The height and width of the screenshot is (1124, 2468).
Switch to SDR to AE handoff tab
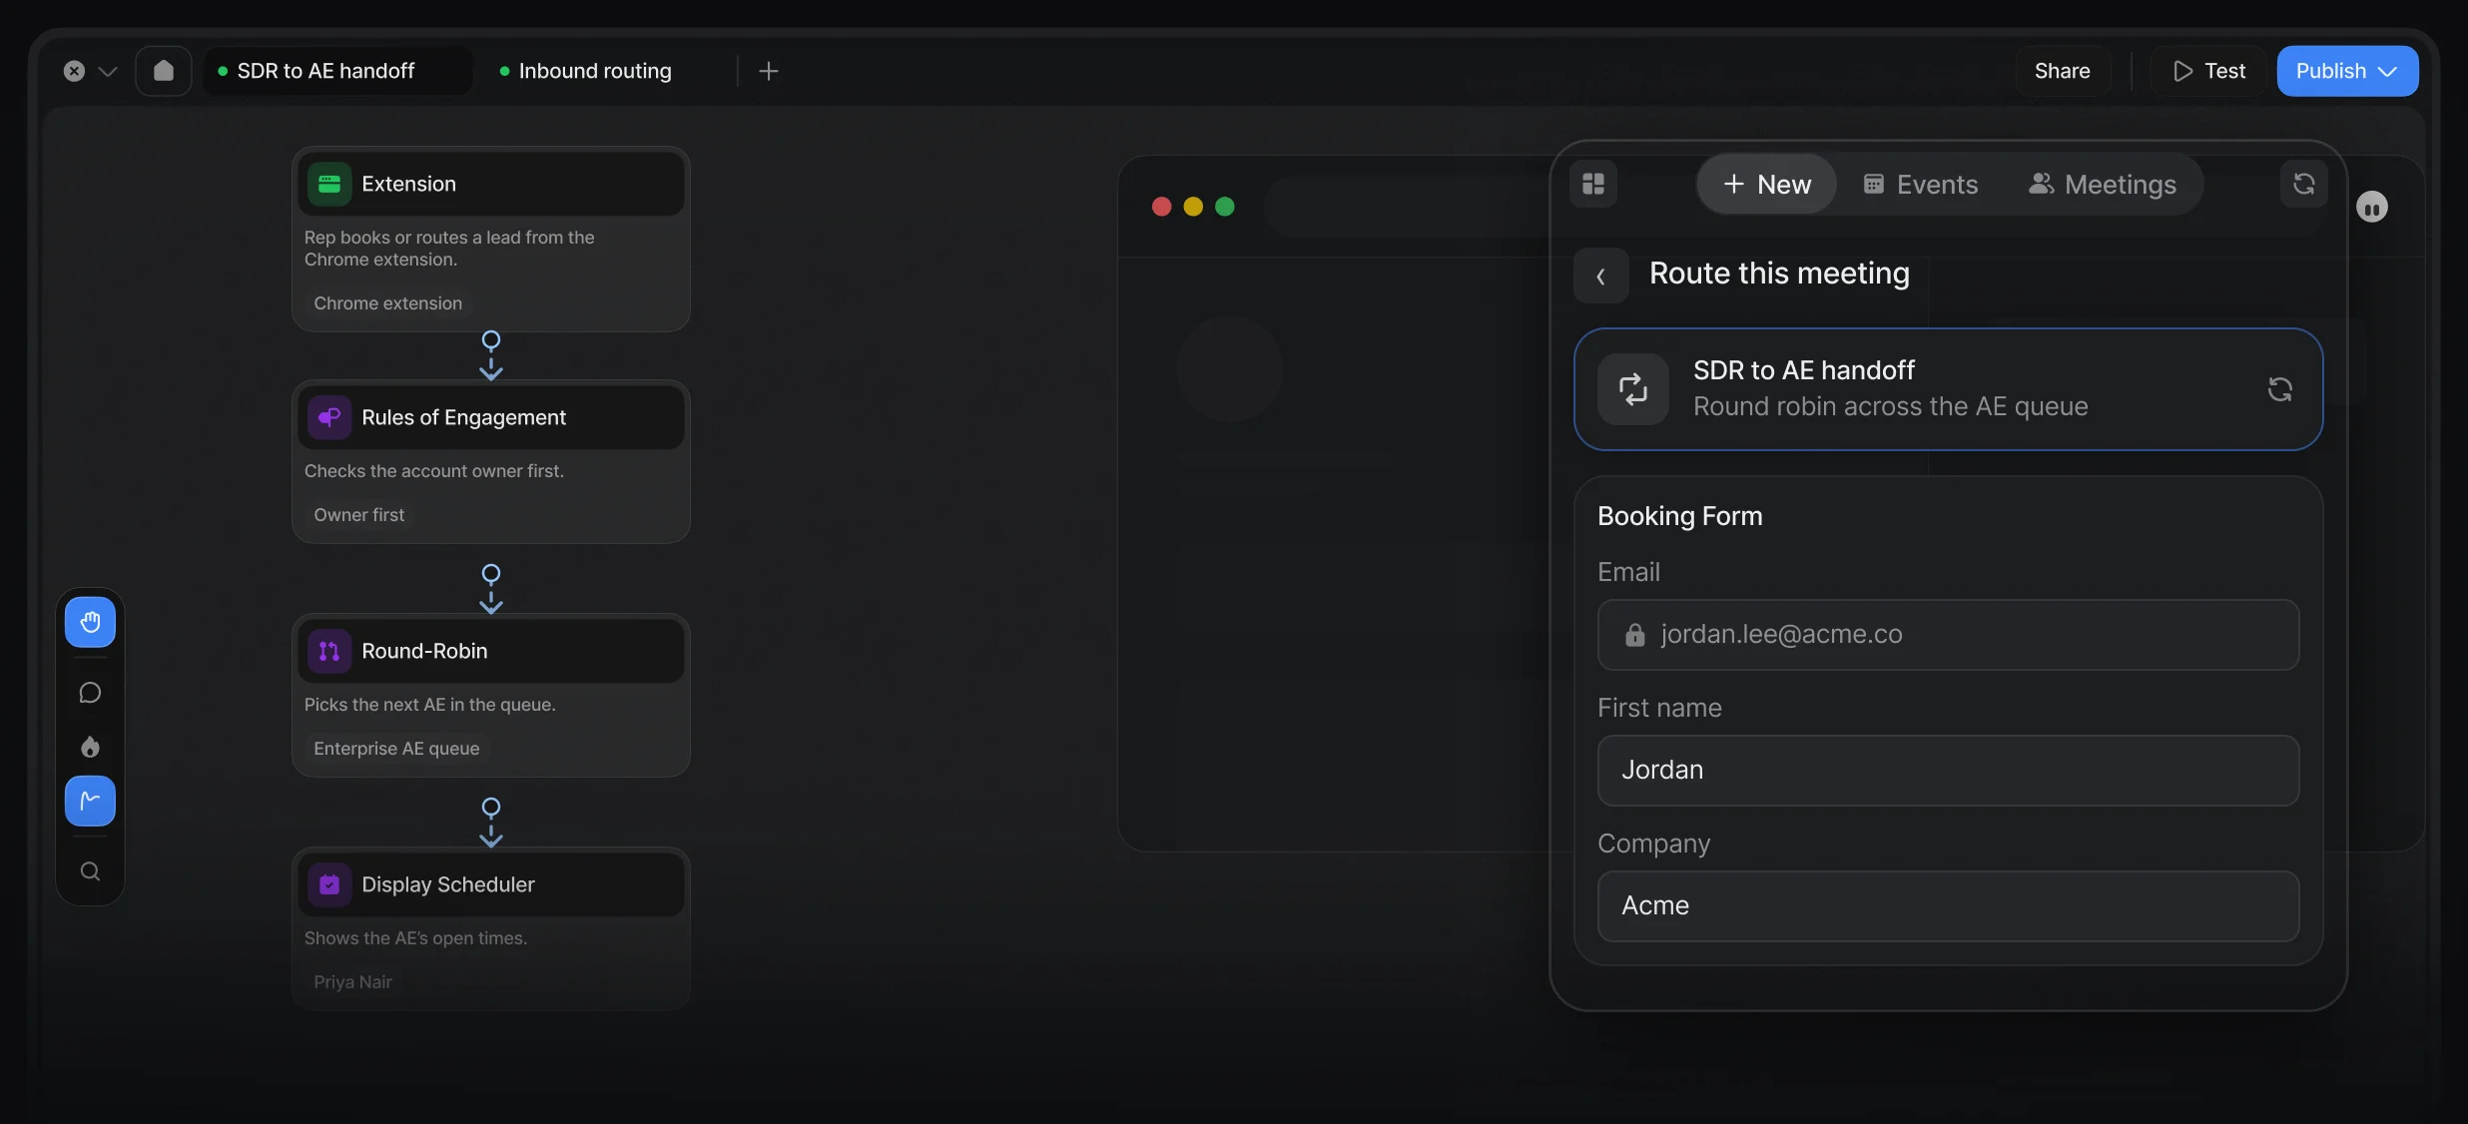337,71
